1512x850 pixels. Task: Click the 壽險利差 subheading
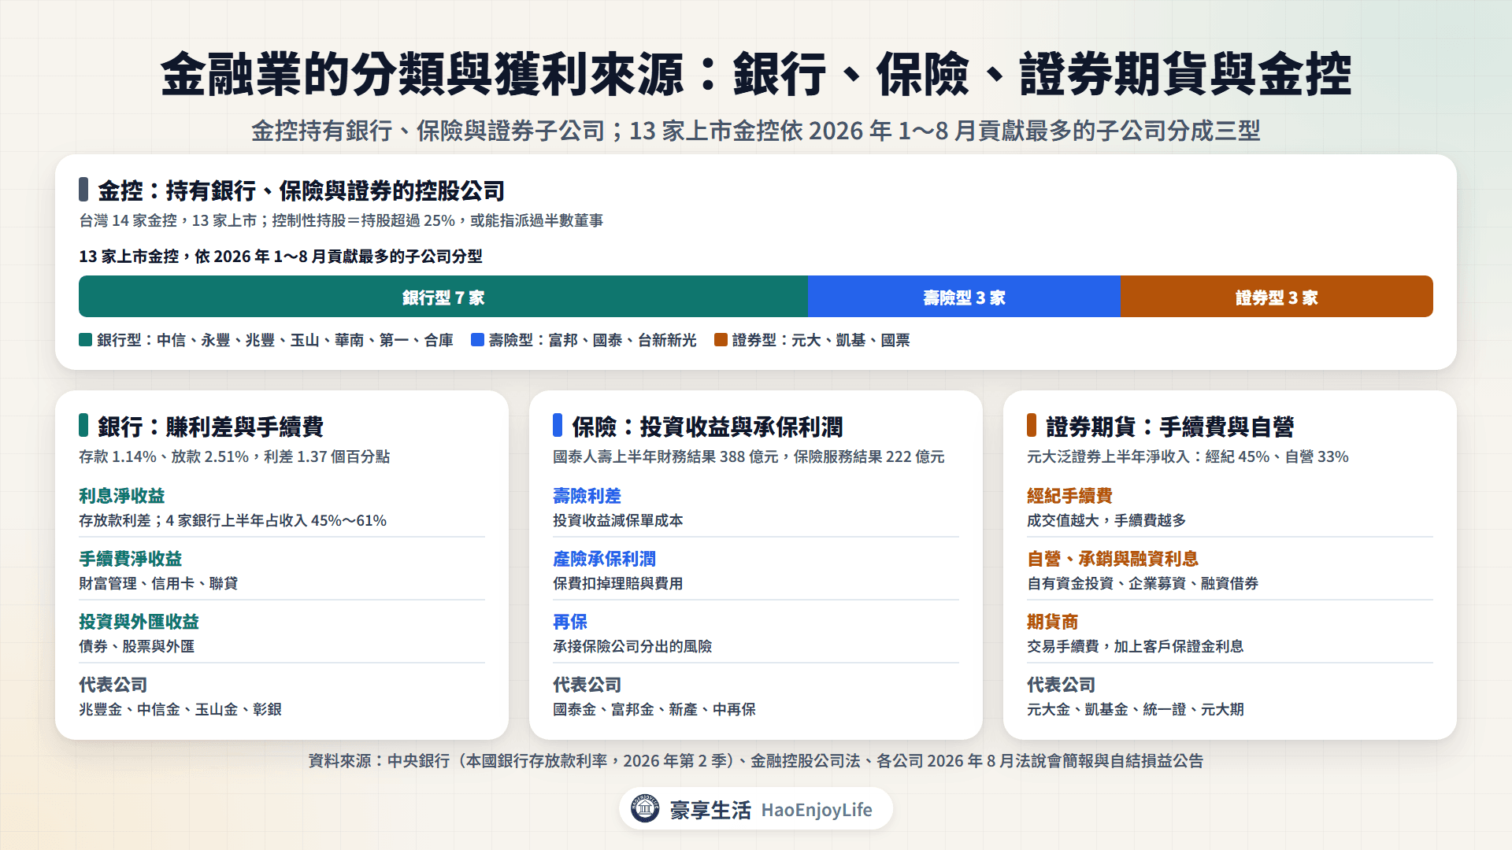587,496
